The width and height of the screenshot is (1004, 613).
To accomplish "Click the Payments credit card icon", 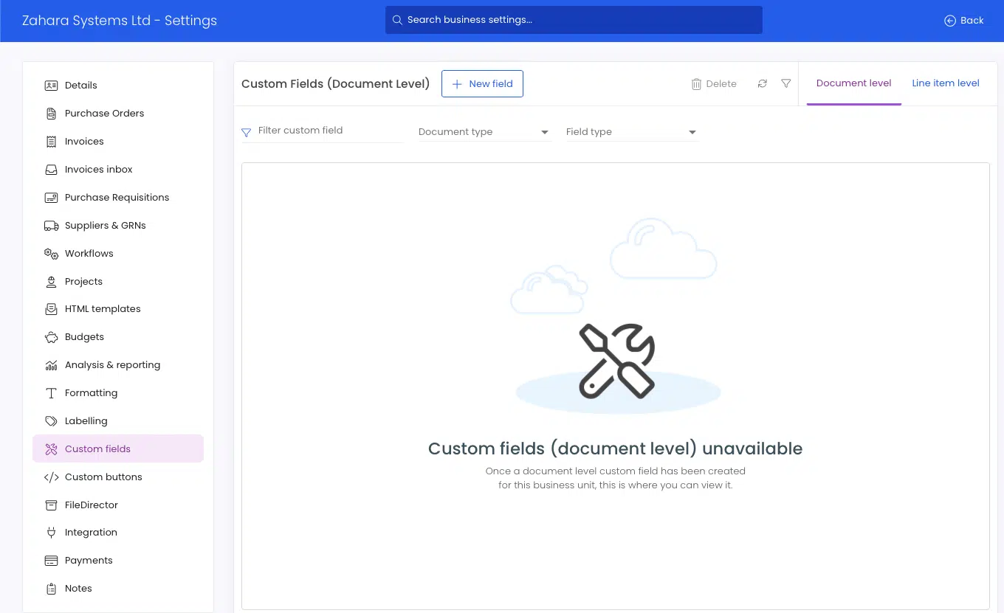I will [x=51, y=561].
